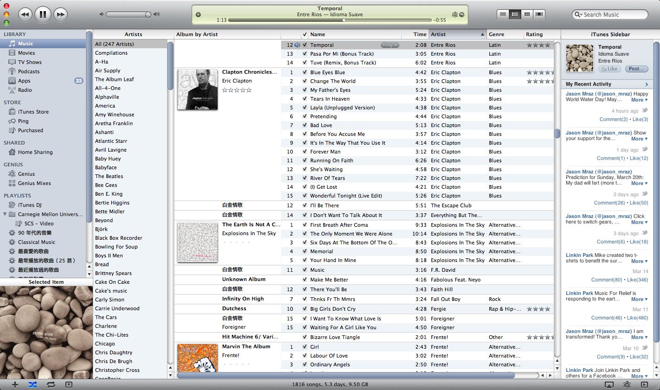
Task: Uncheck the song Layla (Unplugged Version)
Action: coord(305,108)
